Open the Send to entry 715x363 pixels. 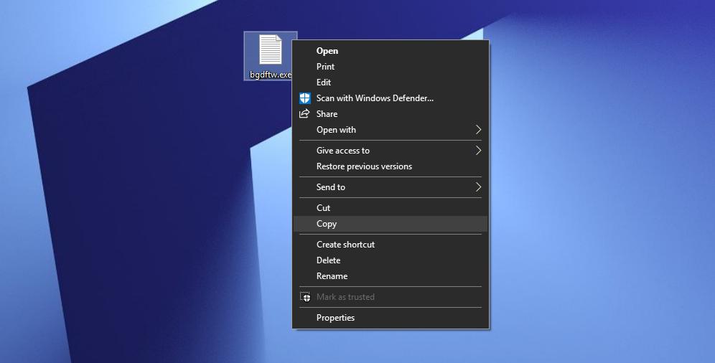pyautogui.click(x=391, y=187)
